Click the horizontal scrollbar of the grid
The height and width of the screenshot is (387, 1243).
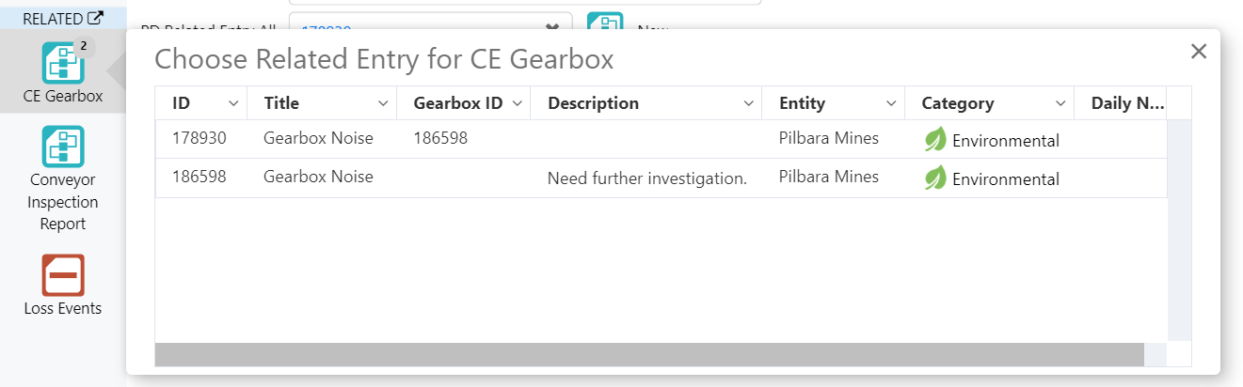pyautogui.click(x=649, y=354)
